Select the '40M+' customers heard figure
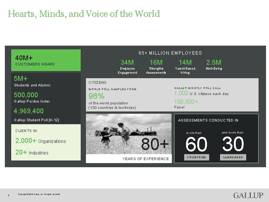269x202 pixels. coord(24,58)
